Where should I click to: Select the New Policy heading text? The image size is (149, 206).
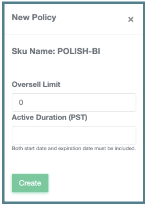pos(34,18)
